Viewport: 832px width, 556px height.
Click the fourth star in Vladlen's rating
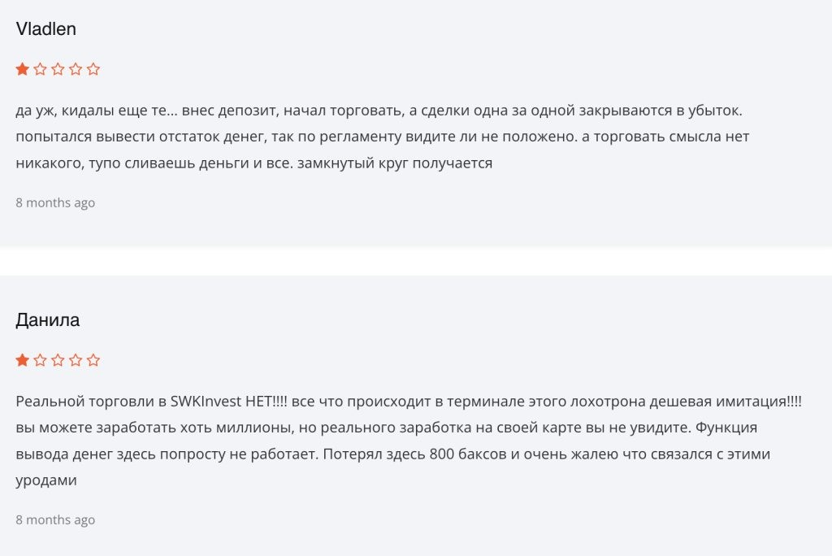pos(76,69)
